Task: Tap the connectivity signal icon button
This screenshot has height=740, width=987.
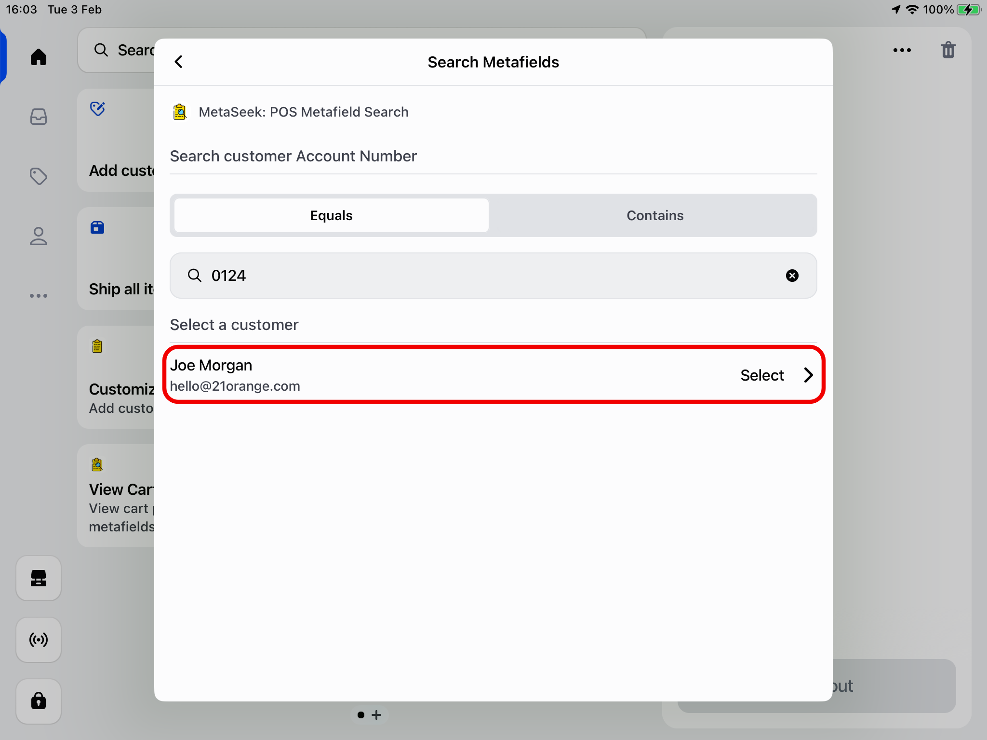Action: tap(39, 640)
